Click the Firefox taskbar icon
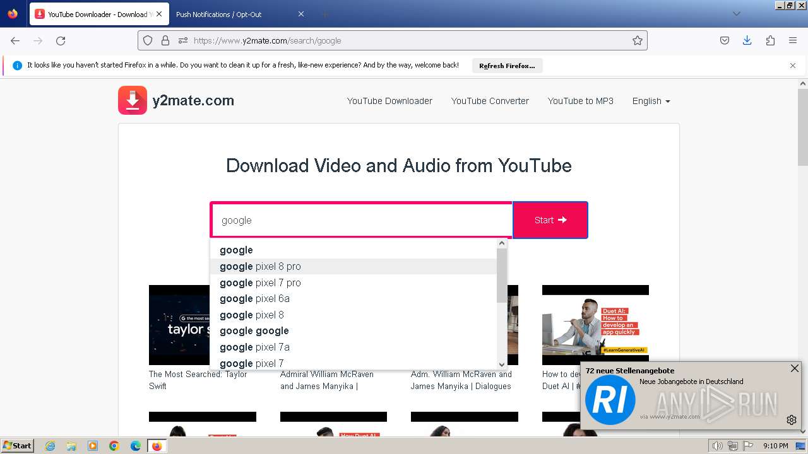Image resolution: width=808 pixels, height=454 pixels. coord(157,446)
